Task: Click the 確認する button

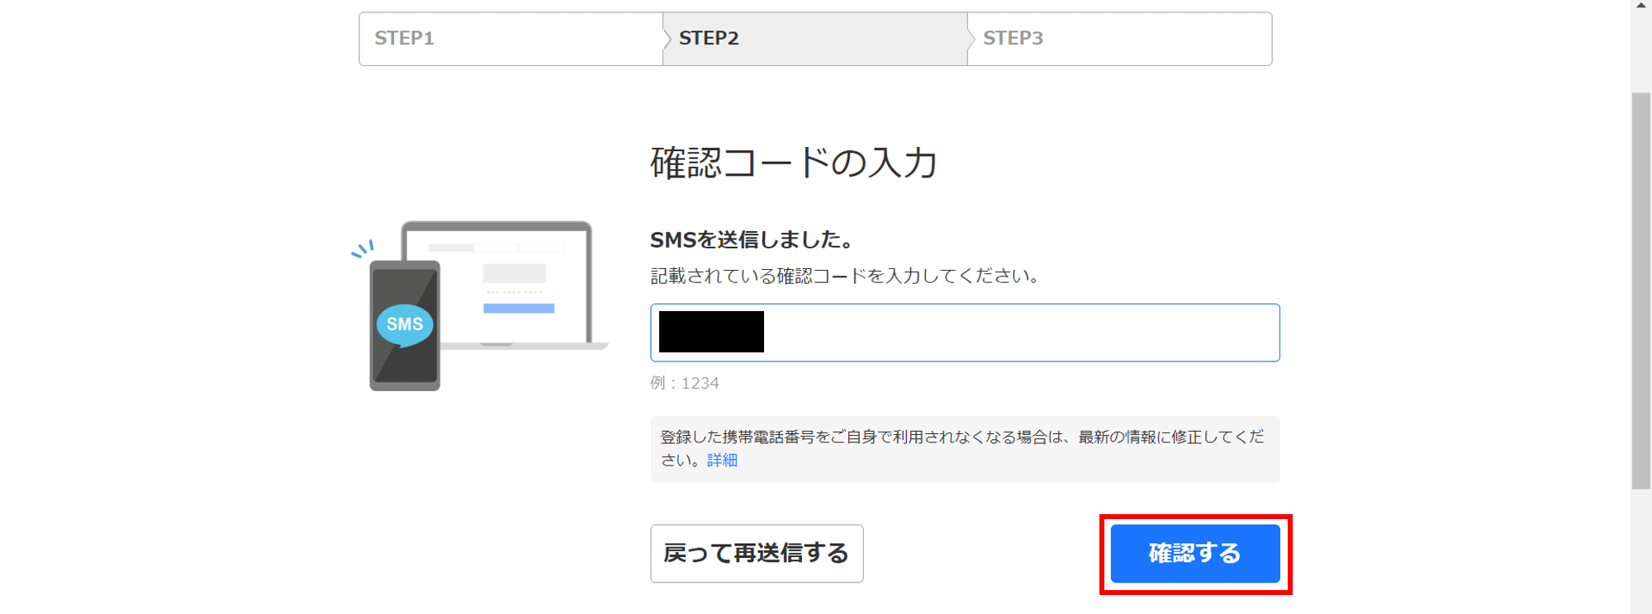Action: (x=1195, y=554)
